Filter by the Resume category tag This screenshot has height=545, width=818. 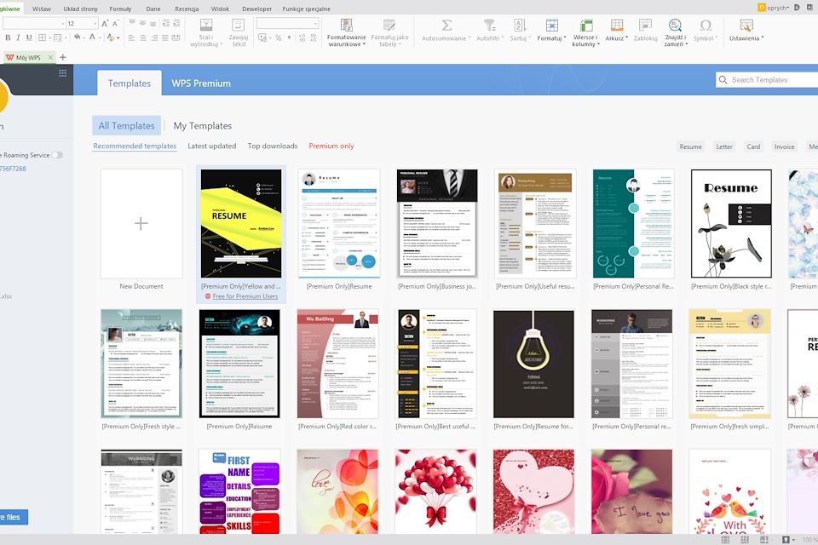(690, 146)
